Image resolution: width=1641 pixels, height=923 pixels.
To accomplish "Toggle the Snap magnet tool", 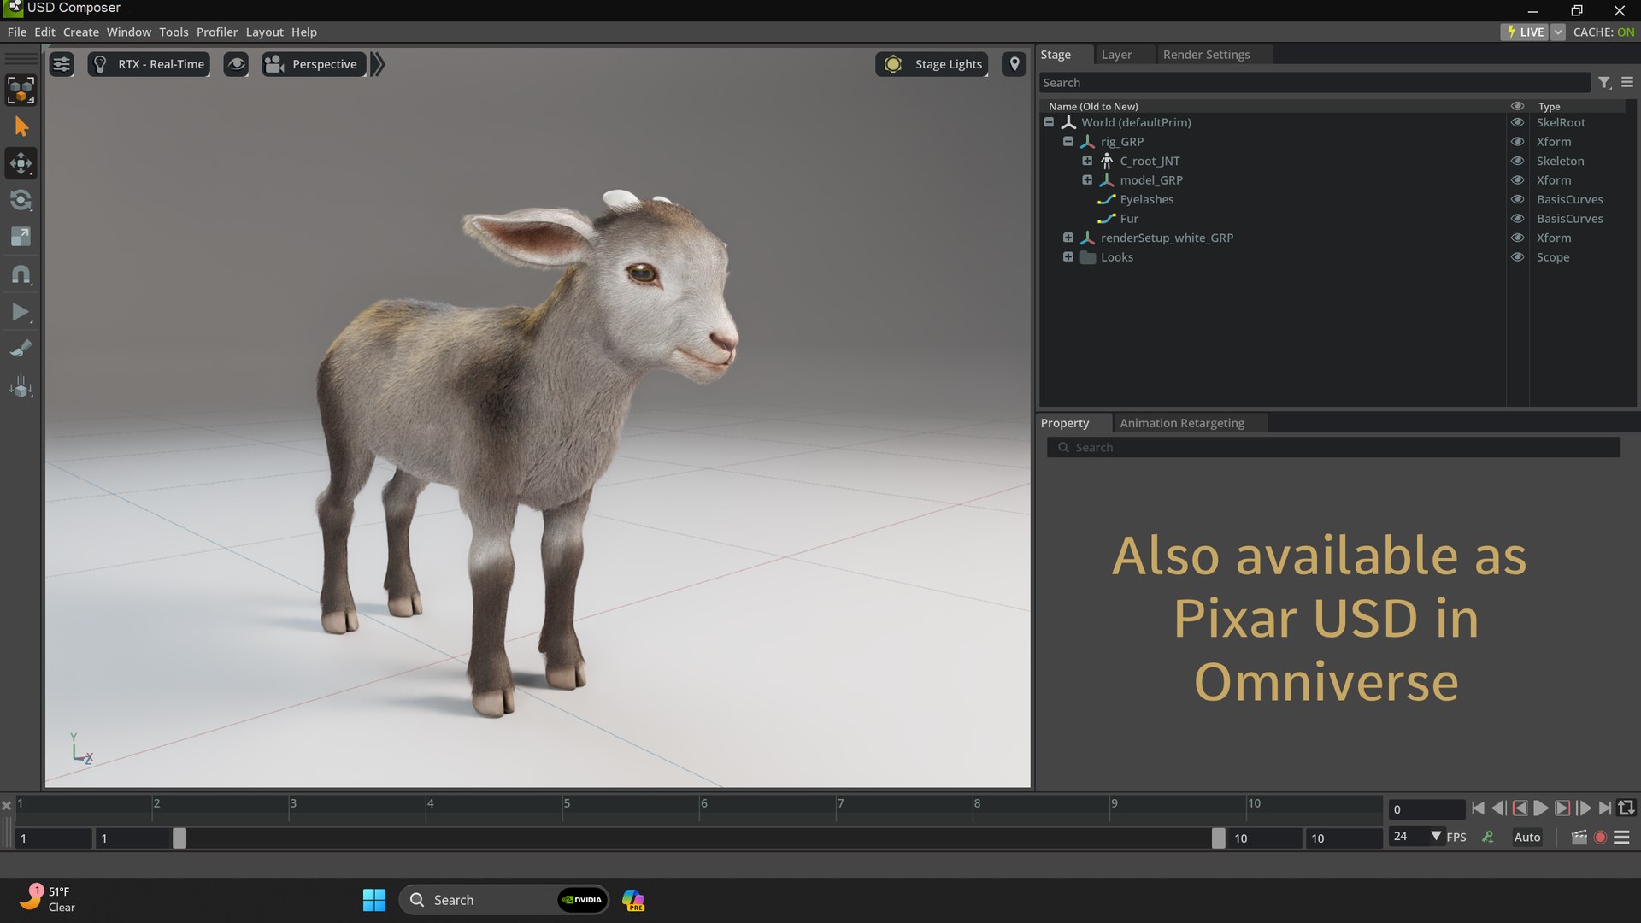I will point(21,274).
